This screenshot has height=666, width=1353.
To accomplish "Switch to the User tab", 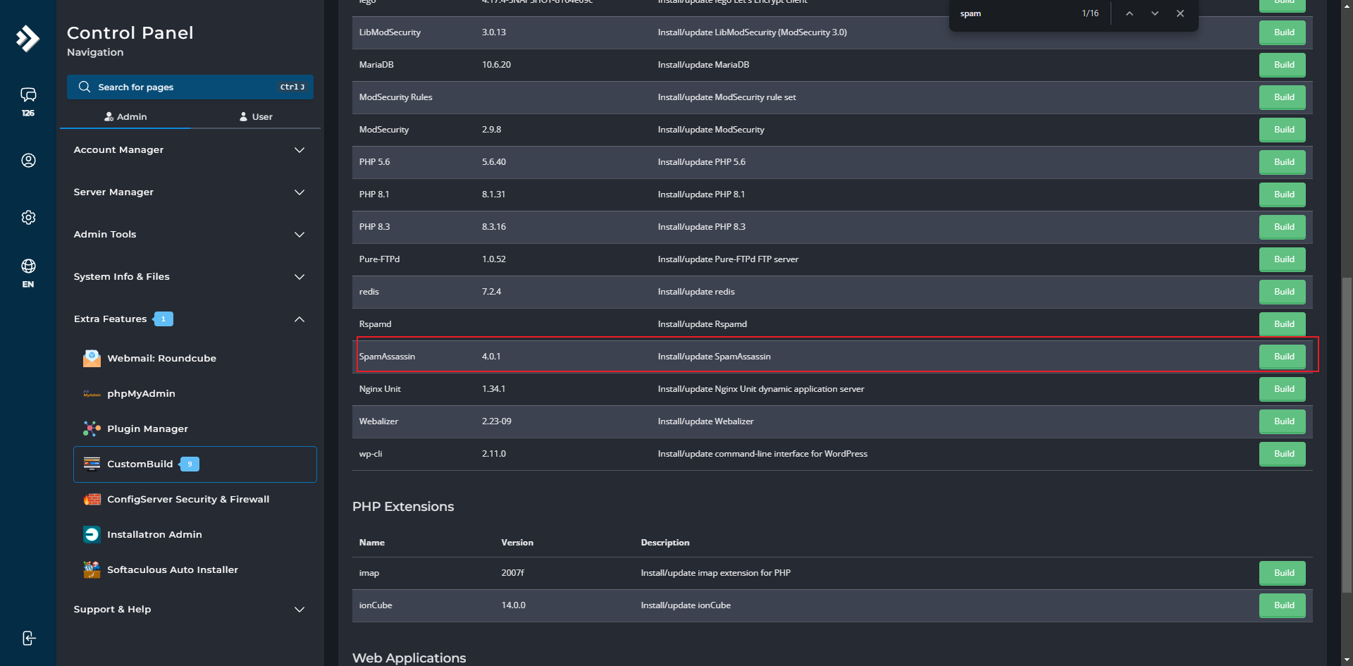I will point(256,117).
